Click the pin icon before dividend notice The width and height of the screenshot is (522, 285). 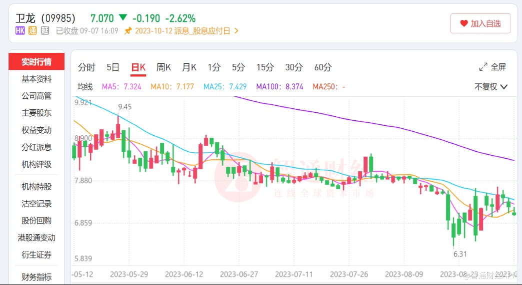(x=128, y=31)
